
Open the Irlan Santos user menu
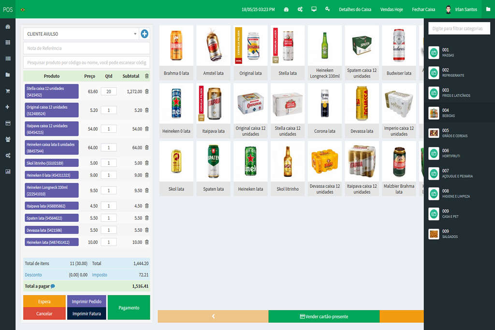tap(461, 9)
